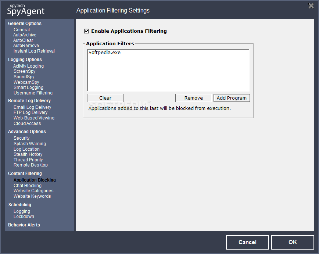The height and width of the screenshot is (254, 319).
Task: Click Cancel to discard changes
Action: pyautogui.click(x=247, y=242)
